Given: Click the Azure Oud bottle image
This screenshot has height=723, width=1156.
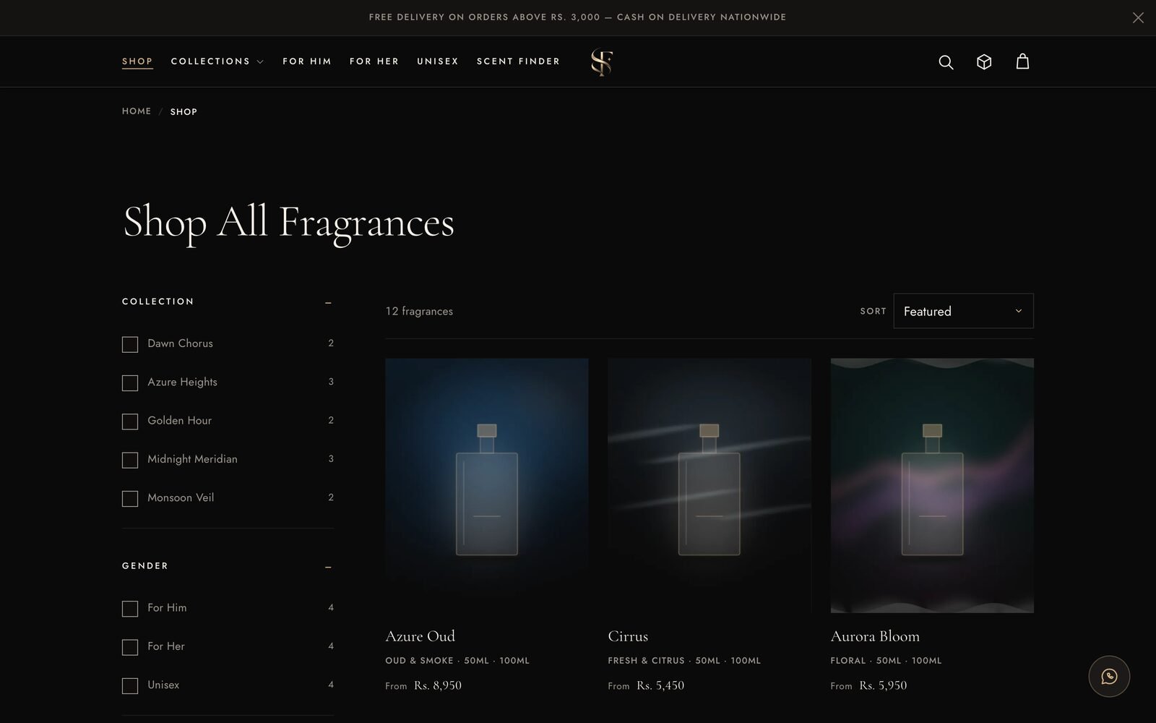Looking at the screenshot, I should (487, 486).
